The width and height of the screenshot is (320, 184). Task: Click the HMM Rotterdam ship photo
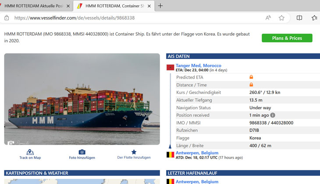point(82,99)
